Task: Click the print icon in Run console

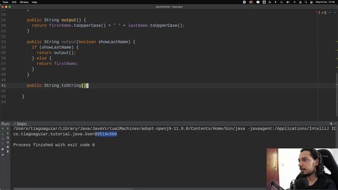Action: (8, 147)
